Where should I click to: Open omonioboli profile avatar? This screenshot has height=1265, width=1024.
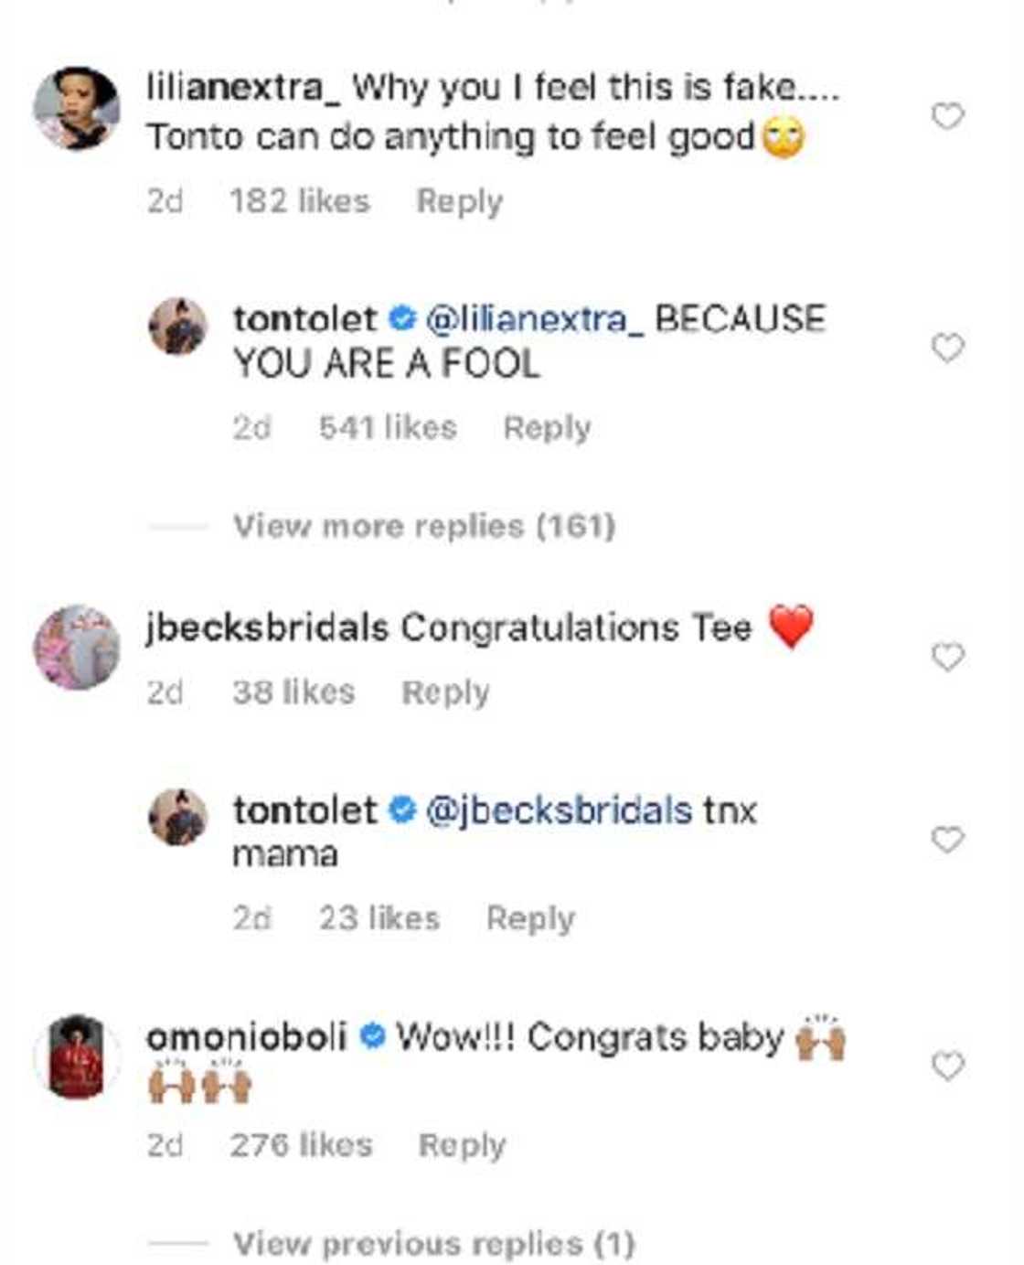[77, 1056]
